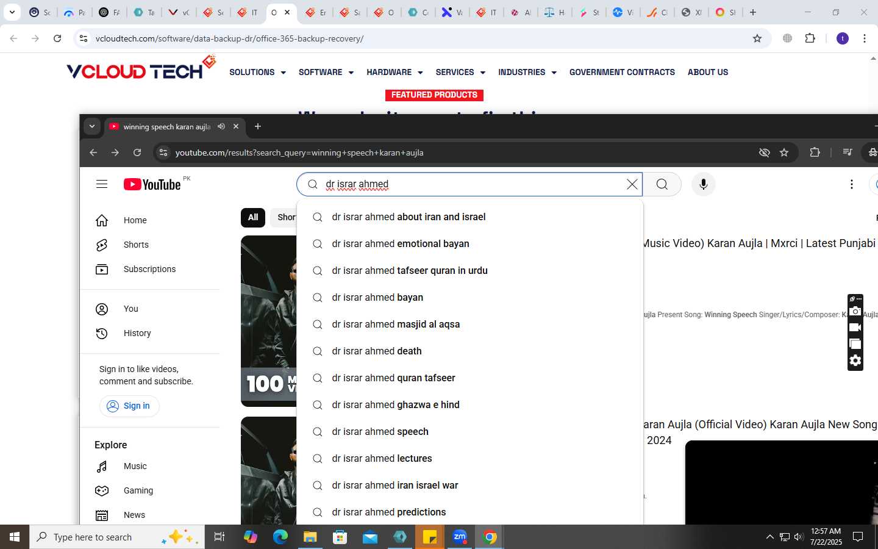Viewport: 878px width, 549px height.
Task: Click the taskbar search box
Action: pos(116,537)
